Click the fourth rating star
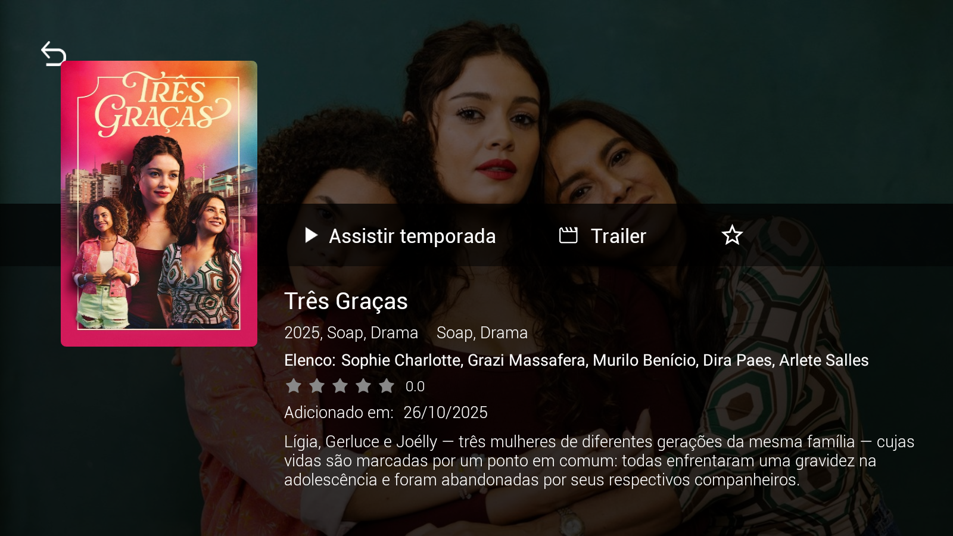 (x=363, y=386)
